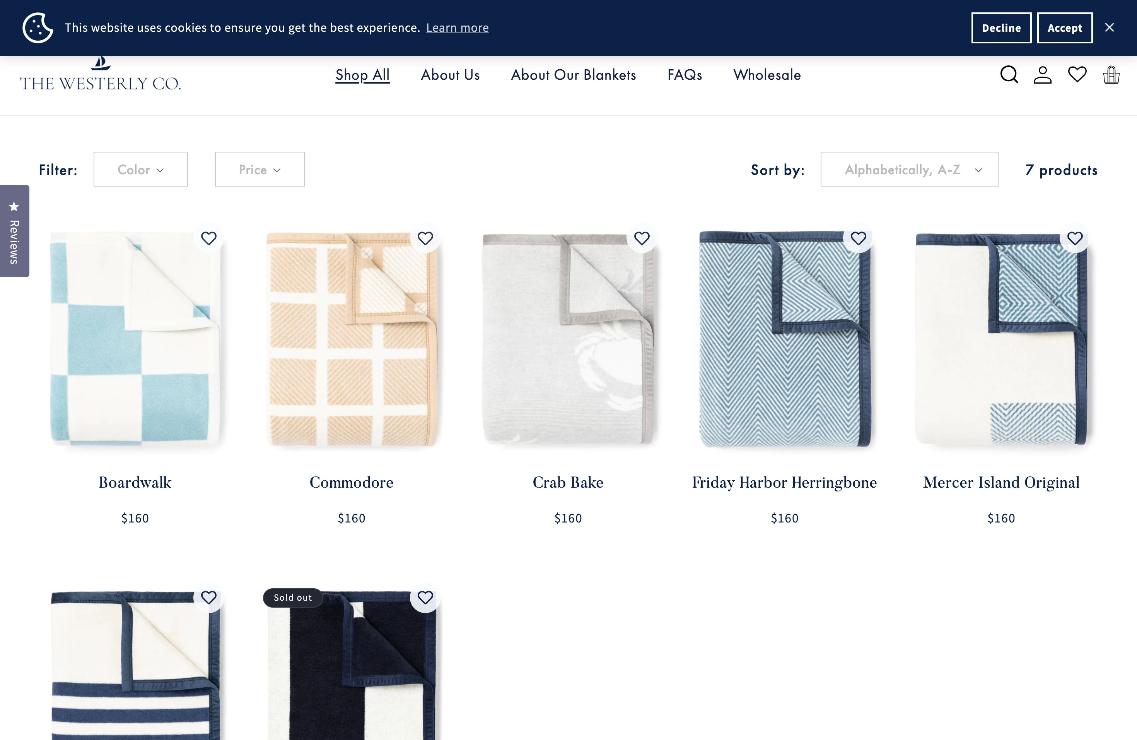Expand the Color filter dropdown
The width and height of the screenshot is (1137, 740).
[x=140, y=169]
